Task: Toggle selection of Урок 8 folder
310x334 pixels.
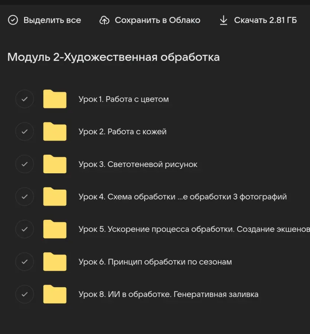Action: pos(25,294)
